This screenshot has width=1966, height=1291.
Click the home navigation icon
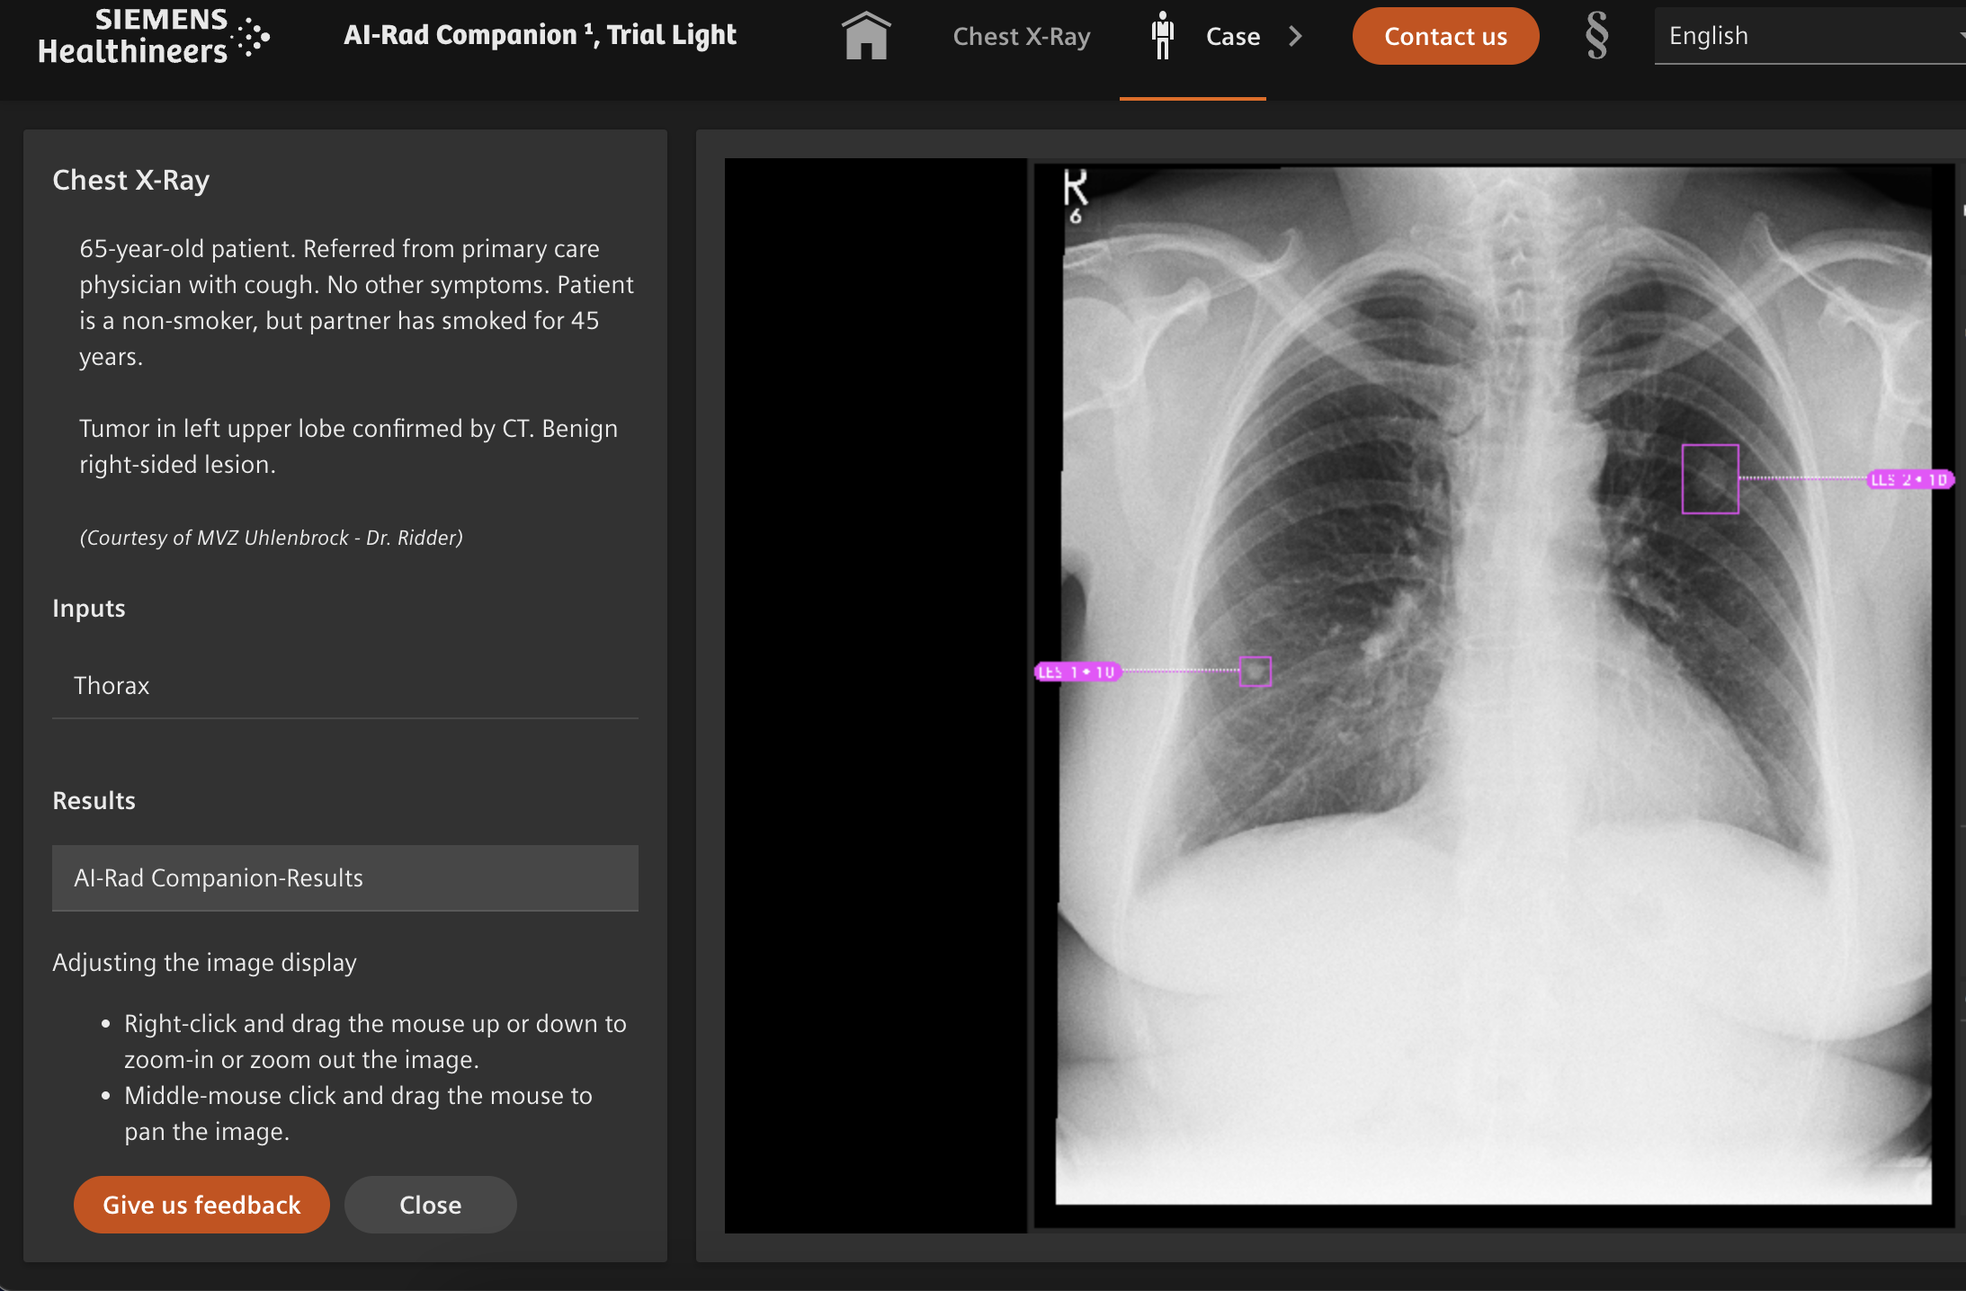[x=865, y=36]
